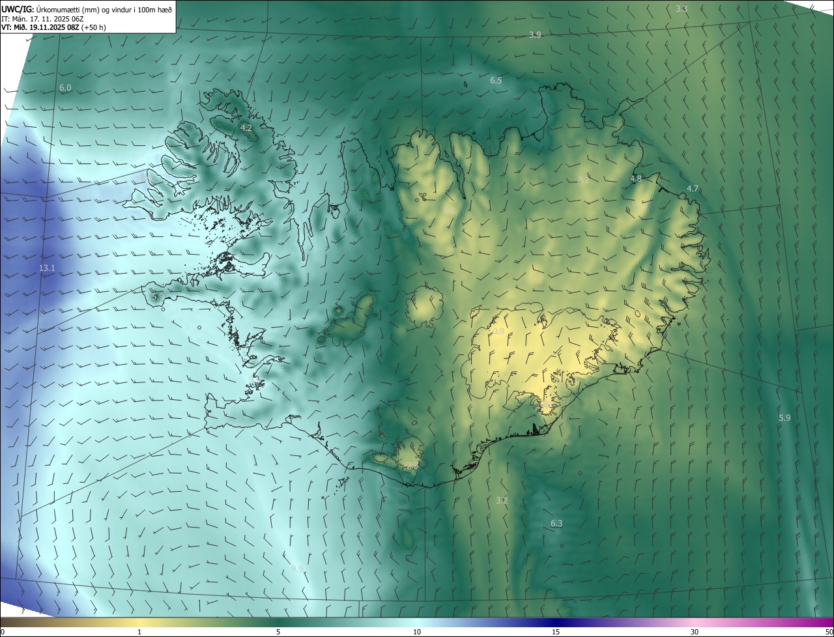Screen dimensions: 834x637
Task: Select the 6.3 value label
Action: [x=556, y=524]
